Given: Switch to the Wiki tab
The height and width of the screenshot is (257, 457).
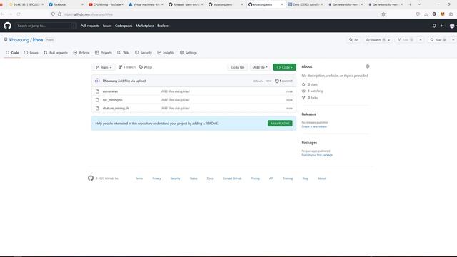Looking at the screenshot, I should [x=124, y=53].
